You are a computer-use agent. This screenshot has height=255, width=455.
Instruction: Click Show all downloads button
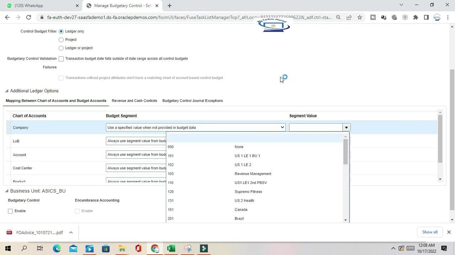[430, 232]
